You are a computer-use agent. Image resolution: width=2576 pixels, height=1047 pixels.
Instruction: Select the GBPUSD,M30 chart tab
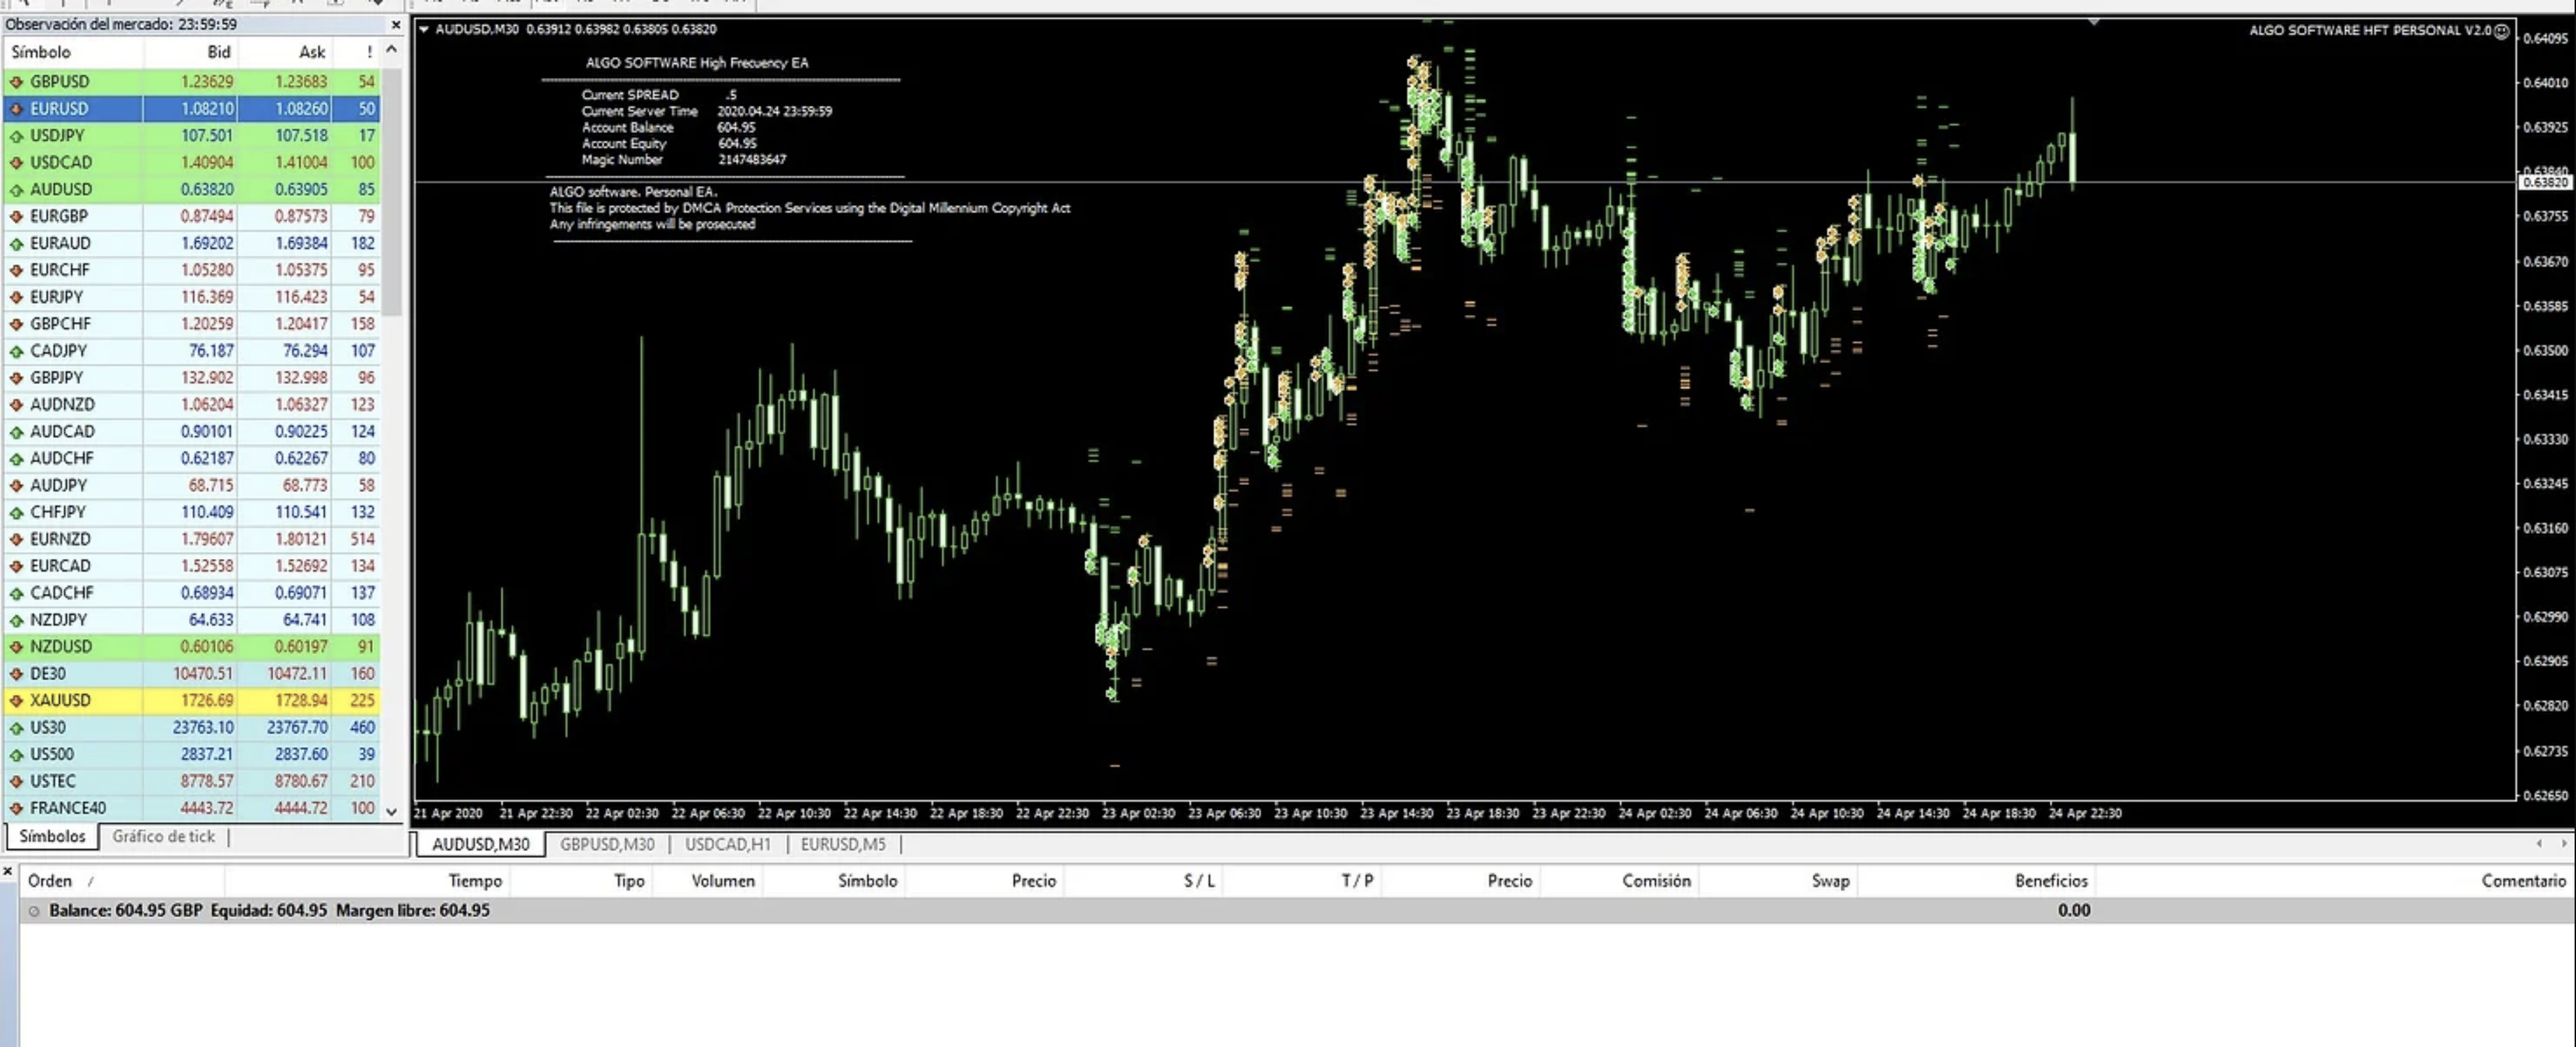point(607,845)
